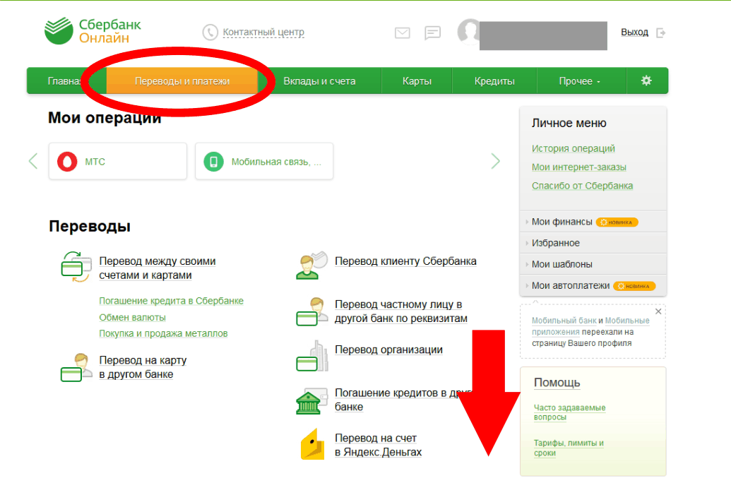Open Обмен валюты link
This screenshot has width=731, height=483.
(132, 317)
